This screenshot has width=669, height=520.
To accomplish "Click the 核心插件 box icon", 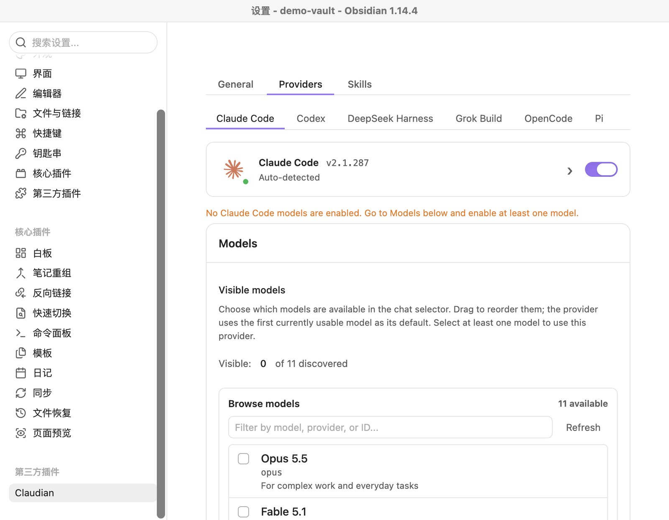I will point(21,173).
